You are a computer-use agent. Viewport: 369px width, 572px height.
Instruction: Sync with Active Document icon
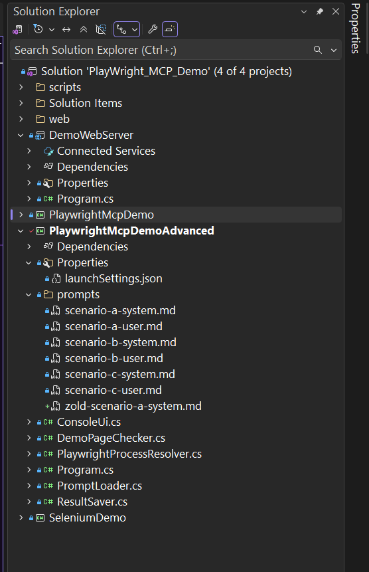click(66, 29)
